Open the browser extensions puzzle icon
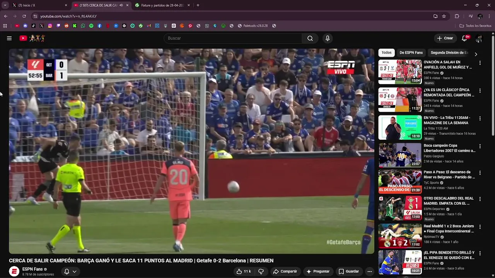Screen dimensions: 495x278 point(457,16)
